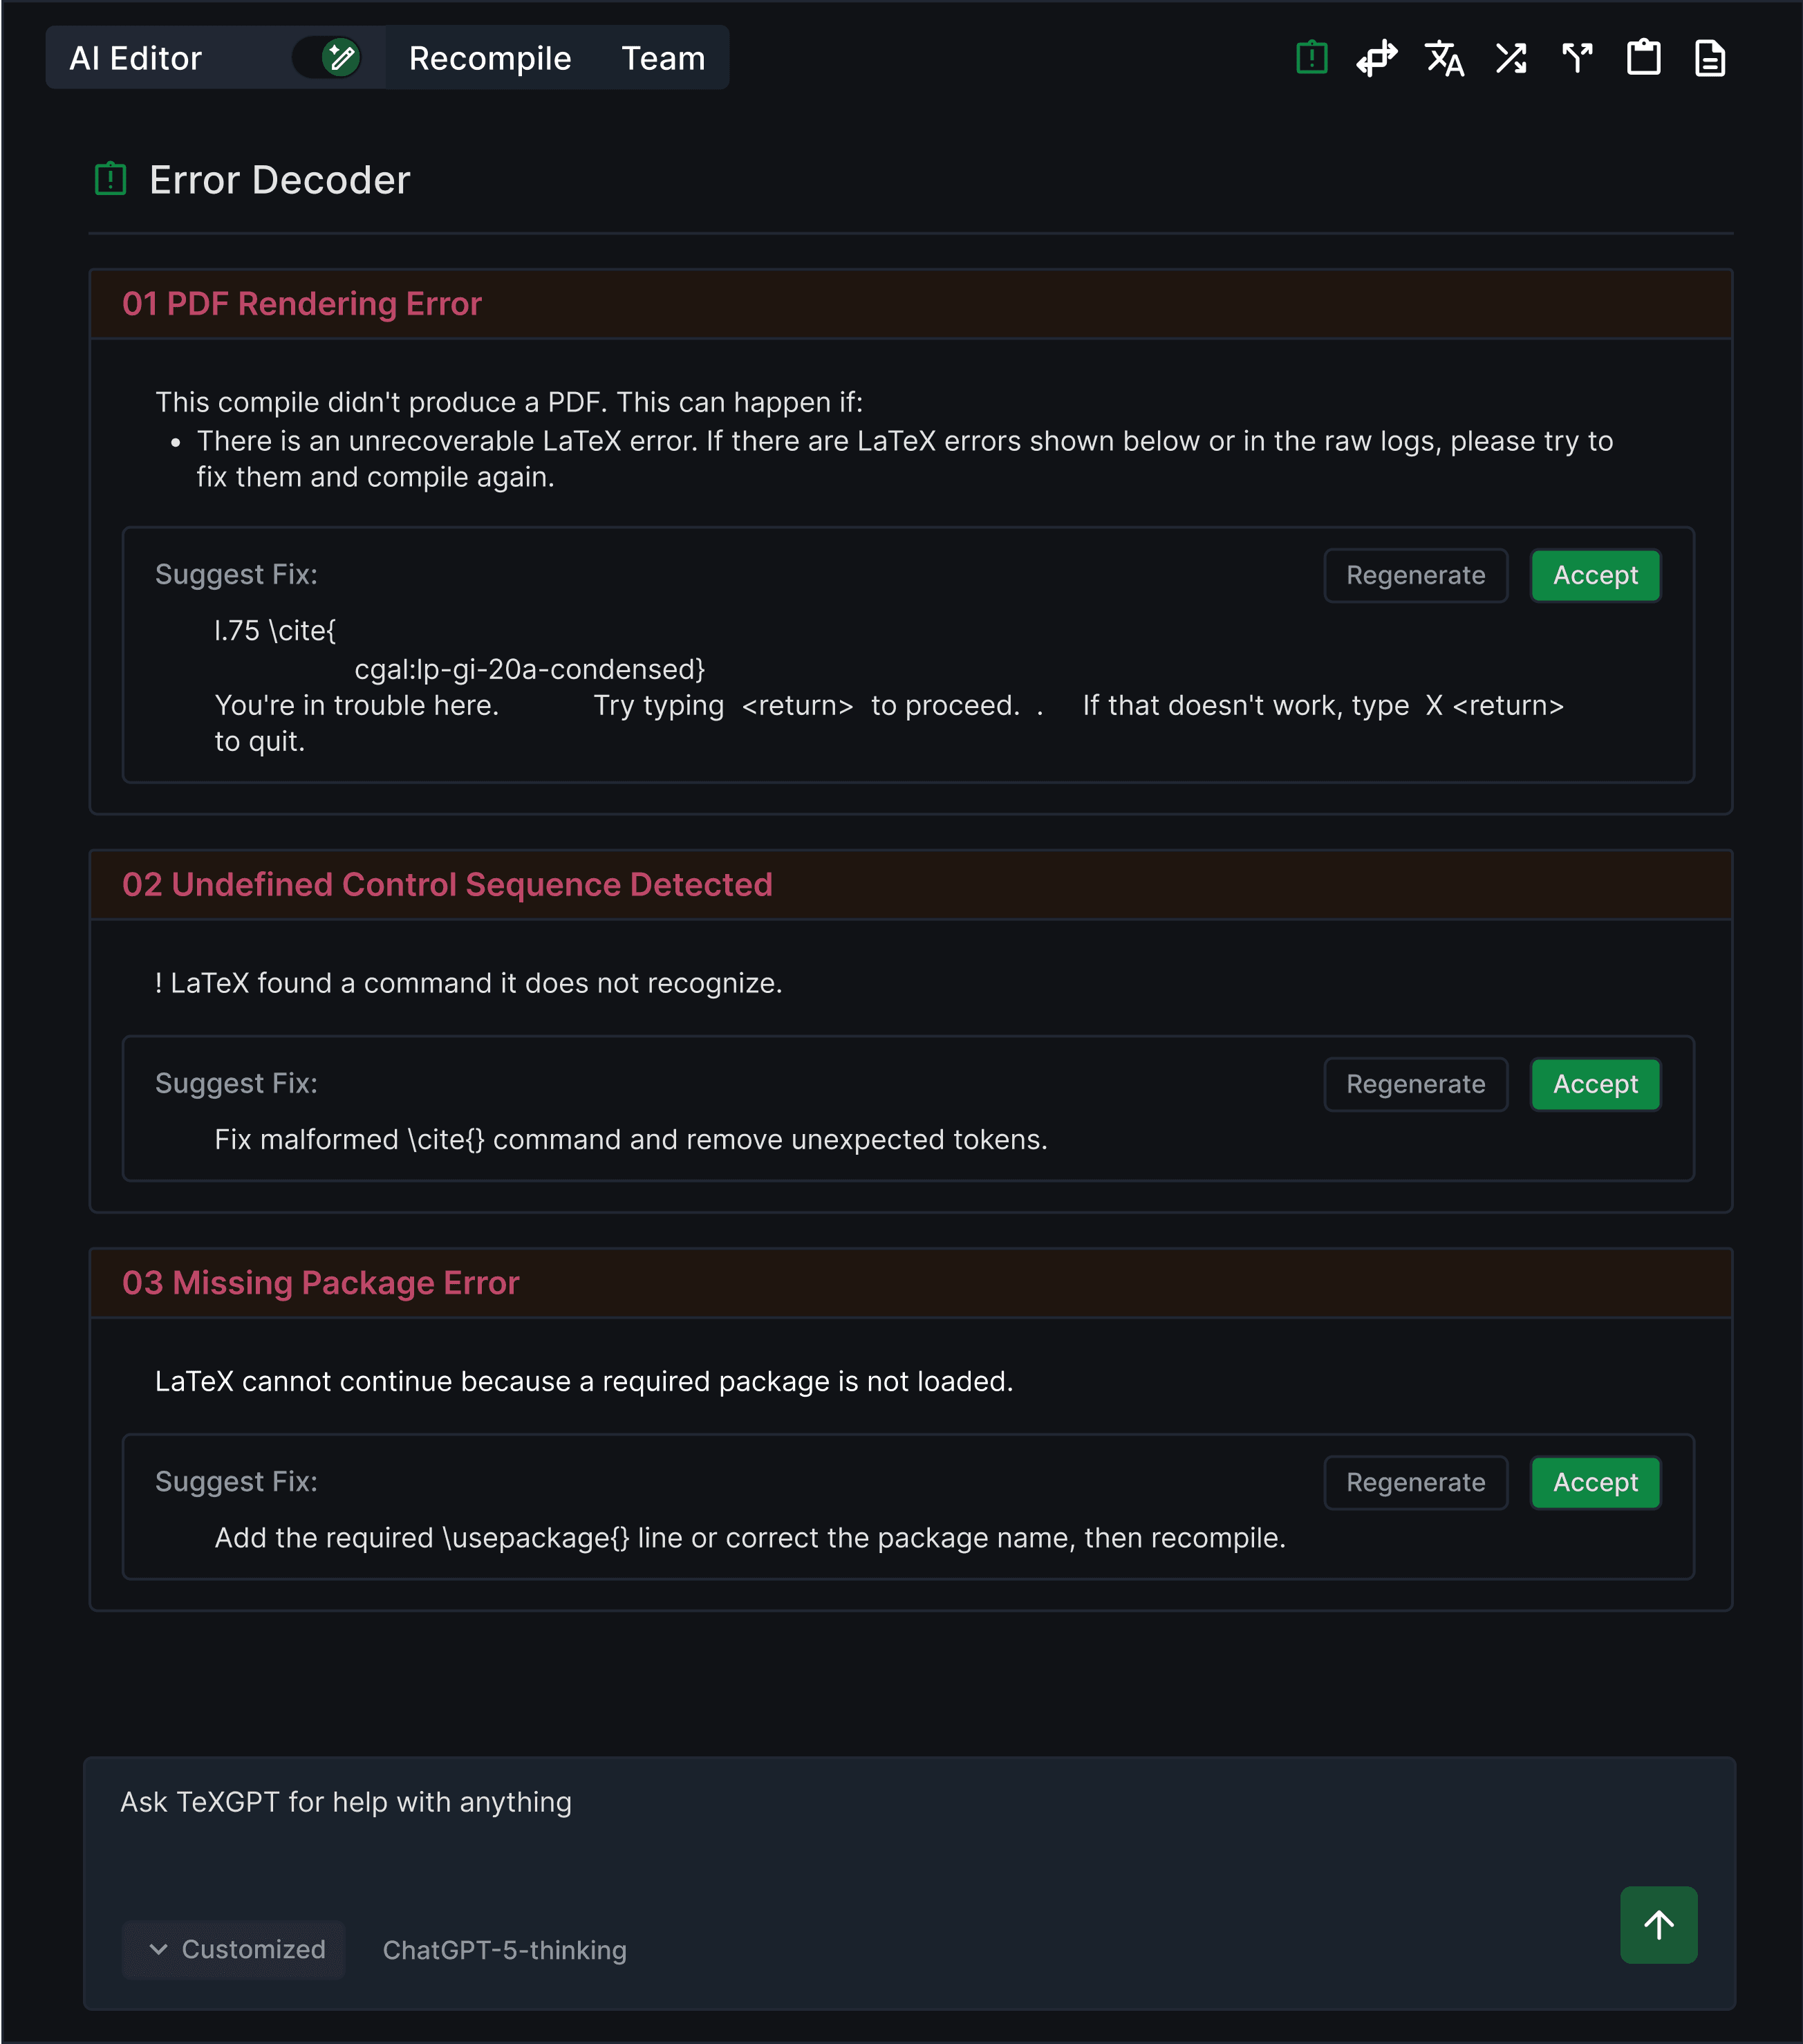Click the clipboard icon in the toolbar
Viewport: 1803px width, 2044px height.
(x=1643, y=58)
